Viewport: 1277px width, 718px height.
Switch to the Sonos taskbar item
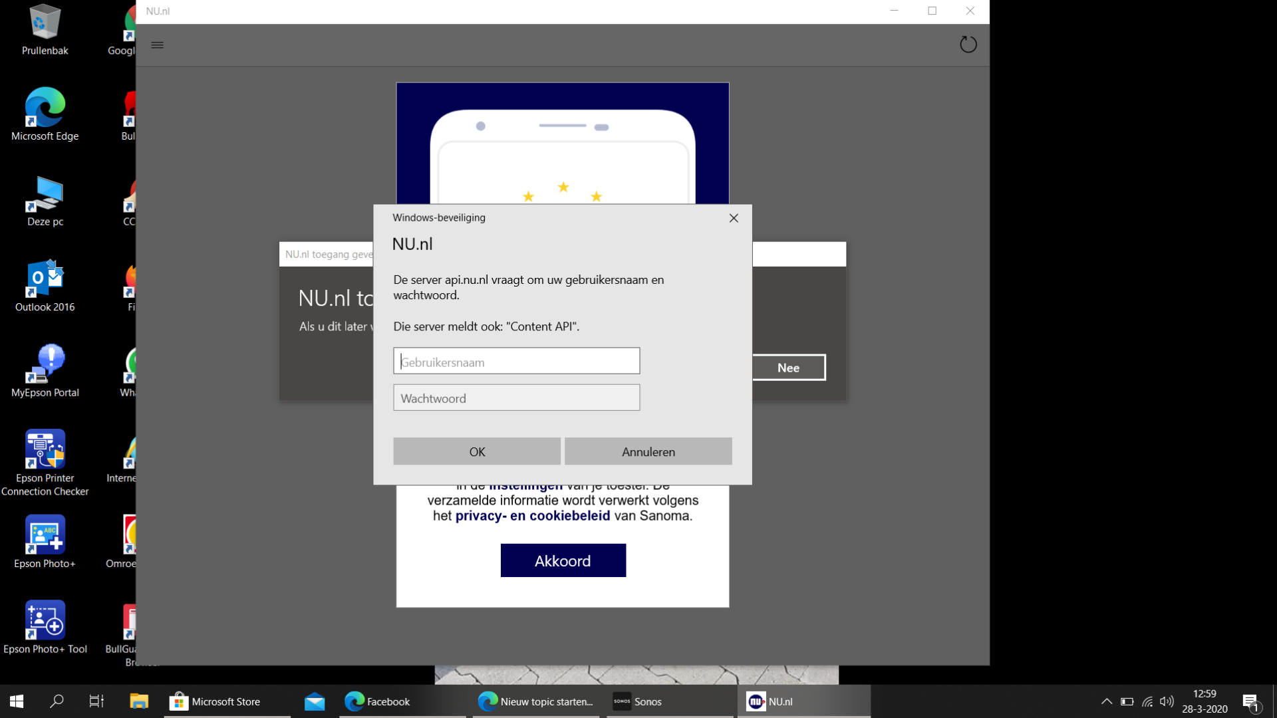670,701
